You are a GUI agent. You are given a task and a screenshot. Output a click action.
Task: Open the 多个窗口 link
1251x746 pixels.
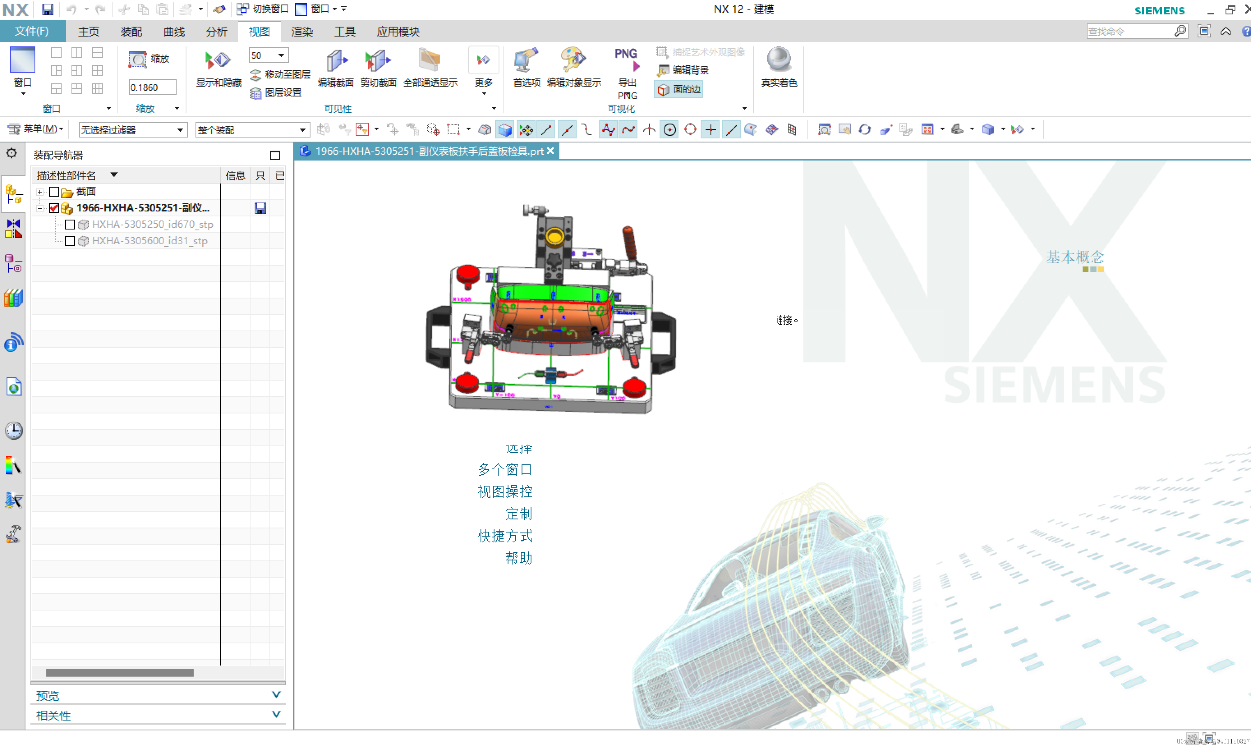coord(504,470)
